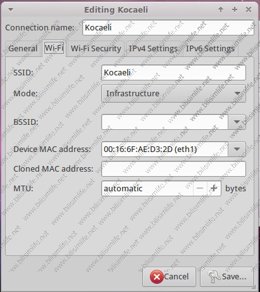
Task: Close the Editing Kocaeli dialog
Action: pos(249,10)
